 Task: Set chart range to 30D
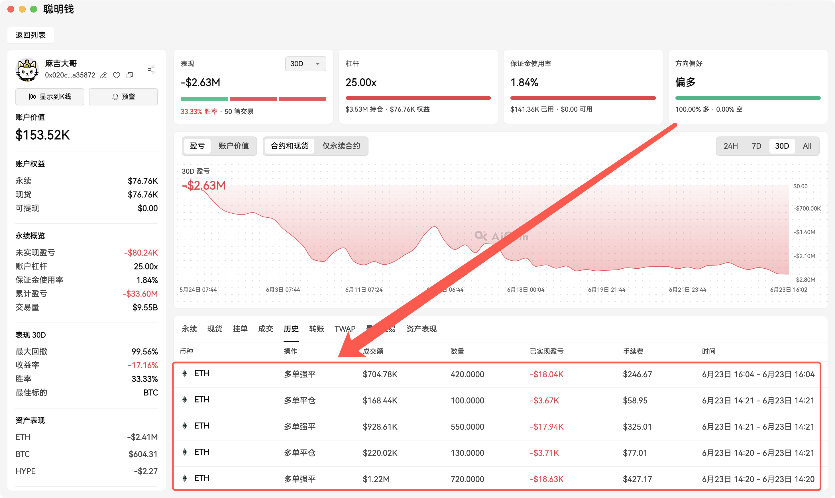click(x=782, y=146)
